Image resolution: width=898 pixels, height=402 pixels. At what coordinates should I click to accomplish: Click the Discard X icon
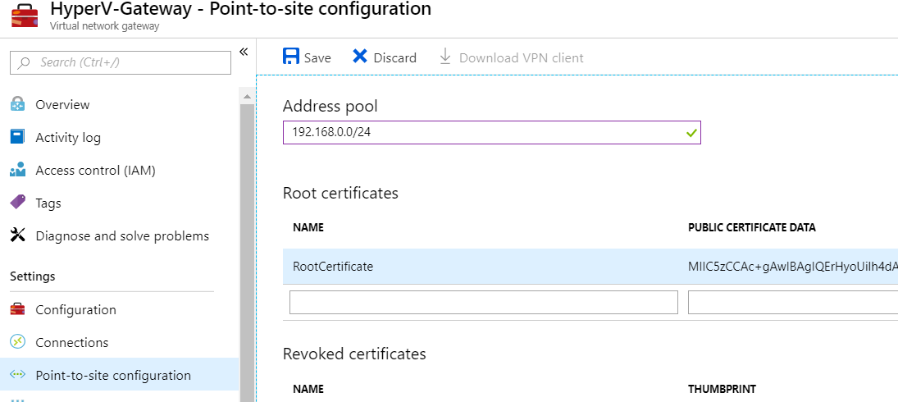point(360,57)
